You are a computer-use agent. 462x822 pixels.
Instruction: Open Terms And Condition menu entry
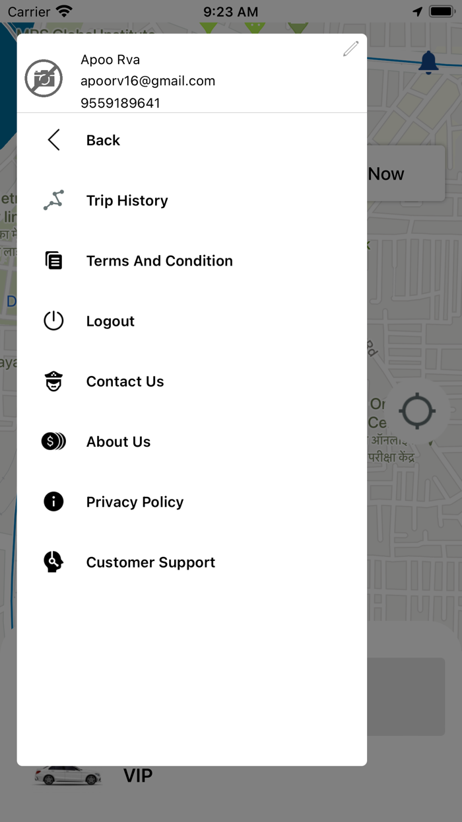click(x=159, y=260)
